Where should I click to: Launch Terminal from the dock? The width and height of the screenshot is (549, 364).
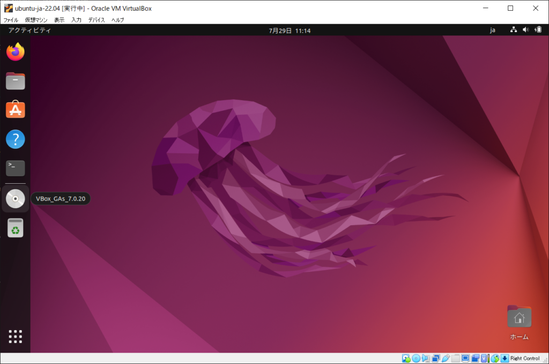16,168
